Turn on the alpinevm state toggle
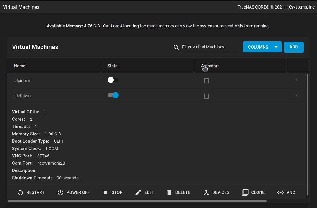Screen dimensions: 317x208 [113, 80]
